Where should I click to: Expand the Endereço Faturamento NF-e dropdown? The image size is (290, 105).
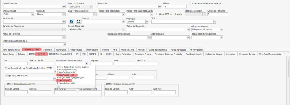[x=64, y=44]
